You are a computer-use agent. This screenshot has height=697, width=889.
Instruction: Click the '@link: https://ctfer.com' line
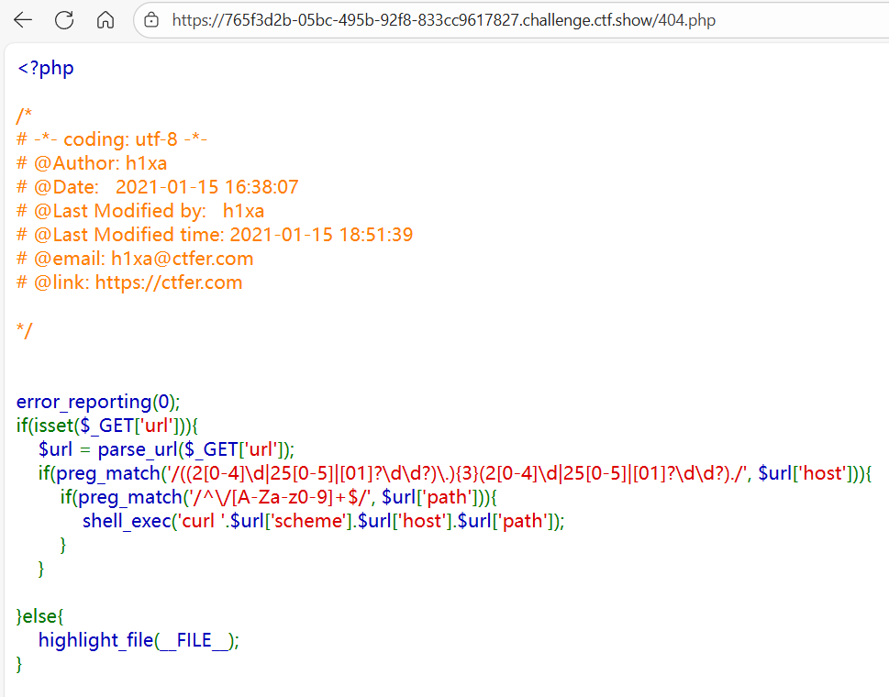(x=129, y=282)
